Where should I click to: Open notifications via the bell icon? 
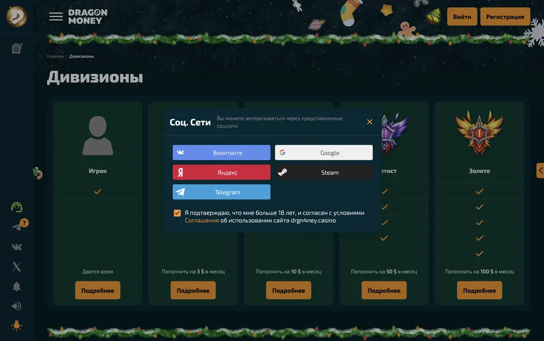click(x=17, y=286)
